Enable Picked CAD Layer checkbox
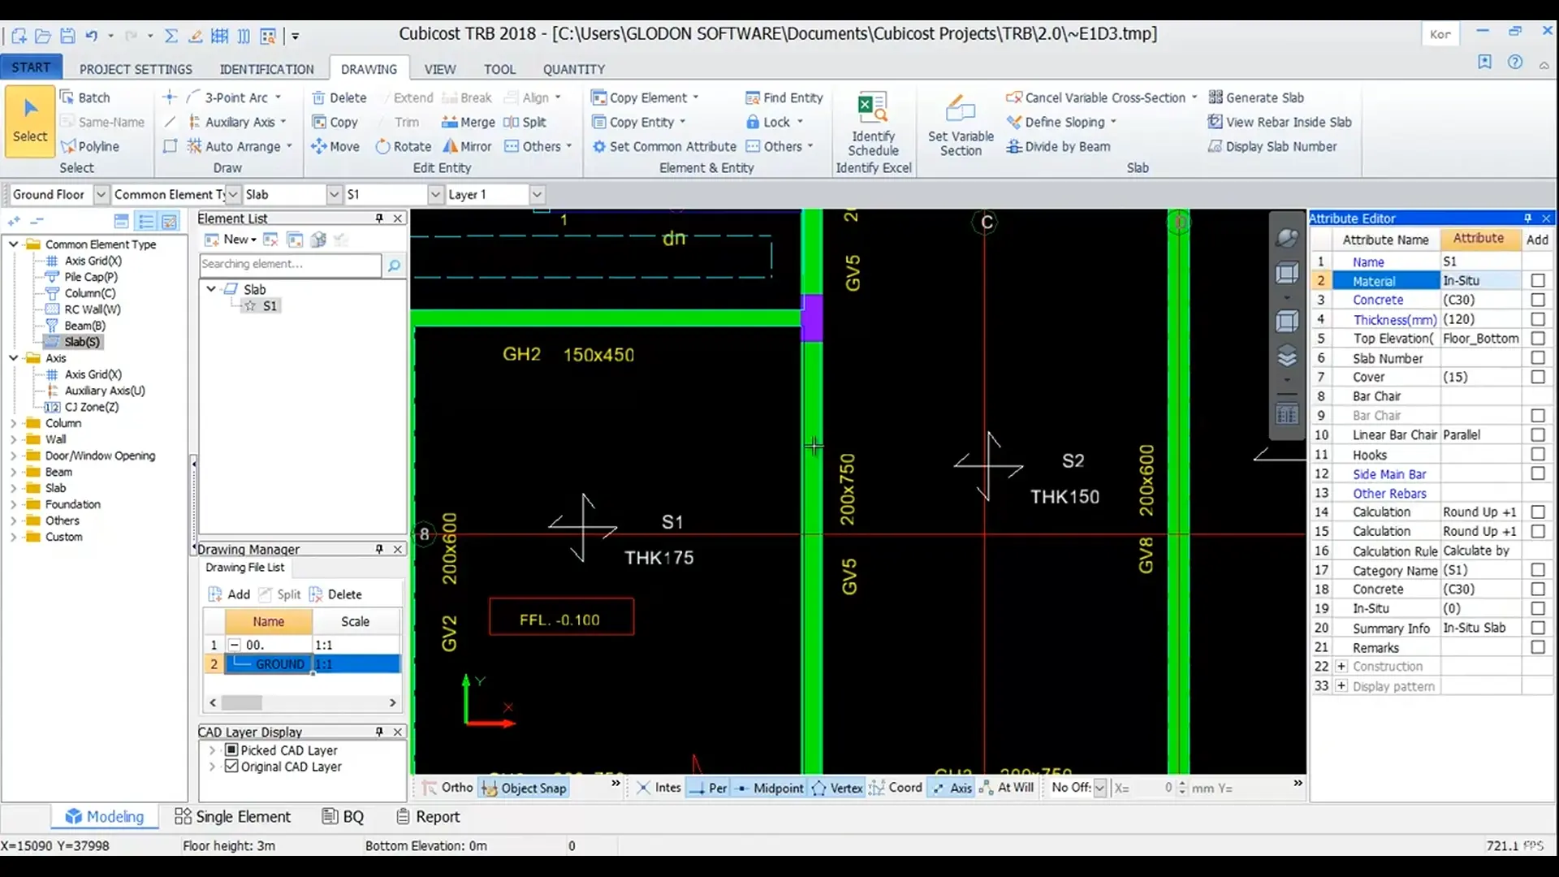The width and height of the screenshot is (1559, 877). pos(231,750)
